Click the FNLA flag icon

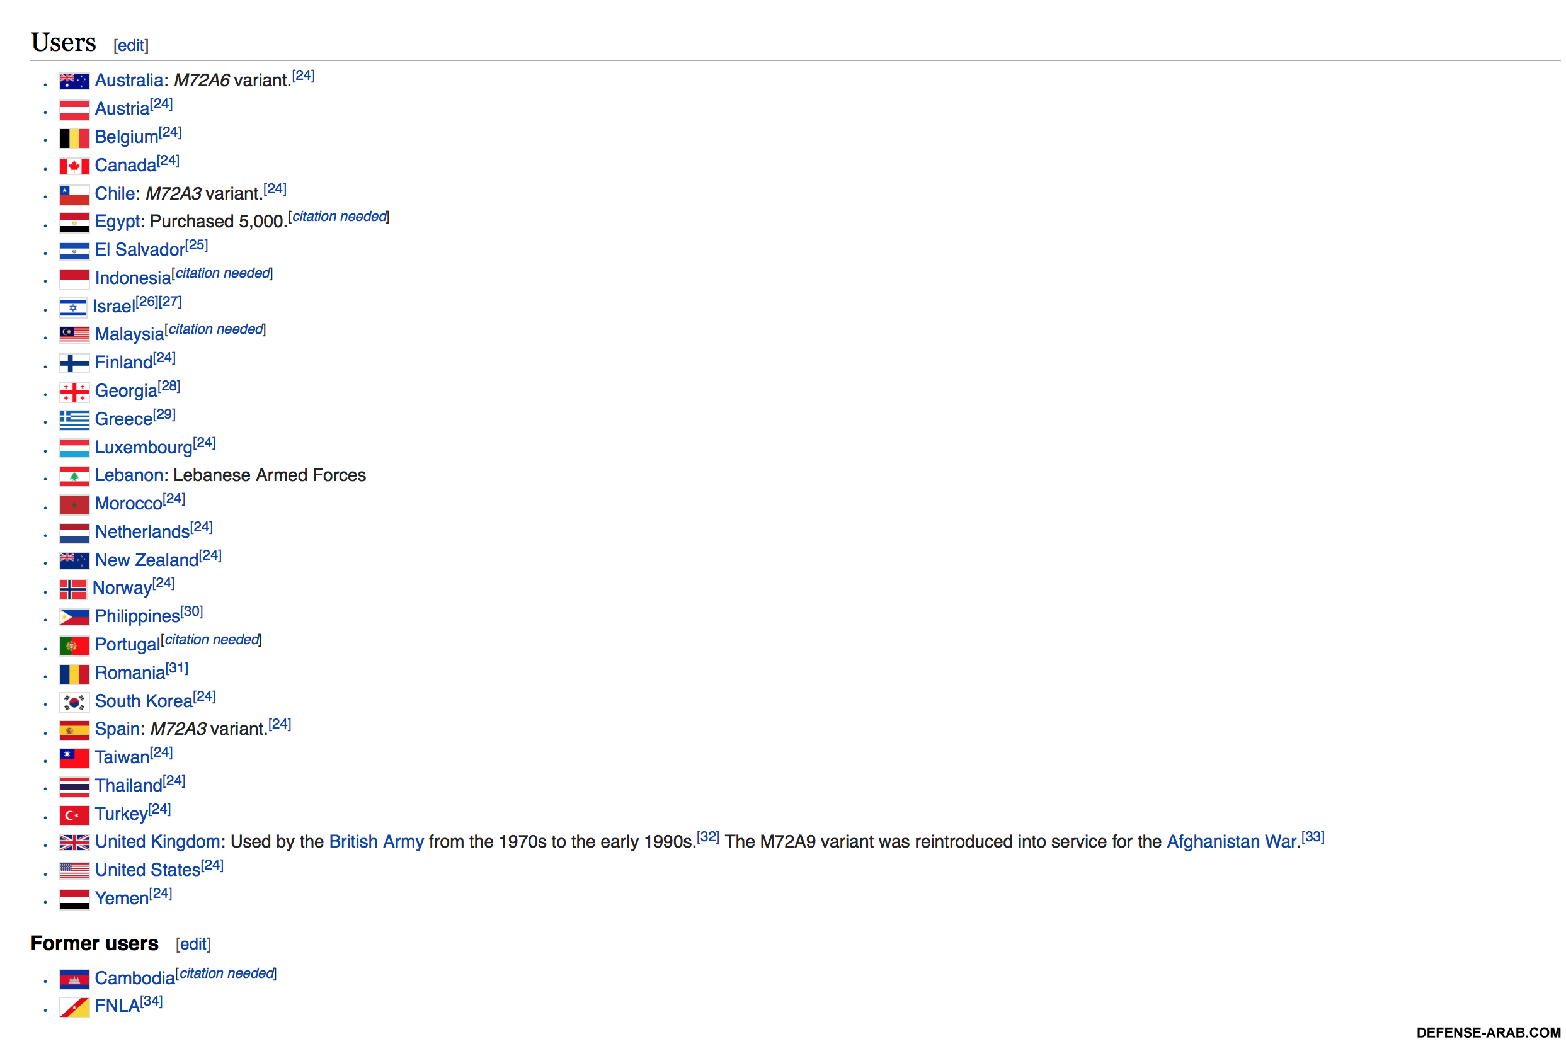coord(74,1007)
